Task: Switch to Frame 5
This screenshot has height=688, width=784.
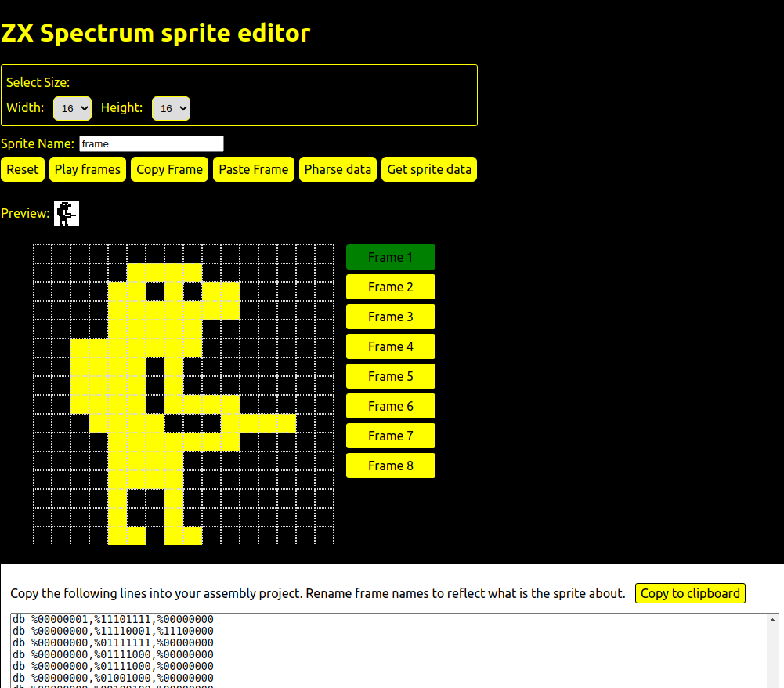Action: click(x=391, y=376)
